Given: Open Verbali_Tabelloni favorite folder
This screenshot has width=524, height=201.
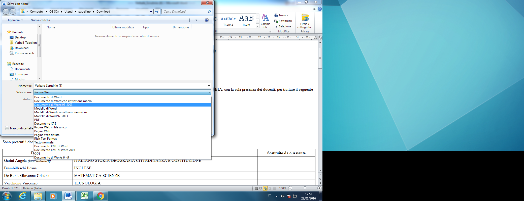Looking at the screenshot, I should pos(23,43).
